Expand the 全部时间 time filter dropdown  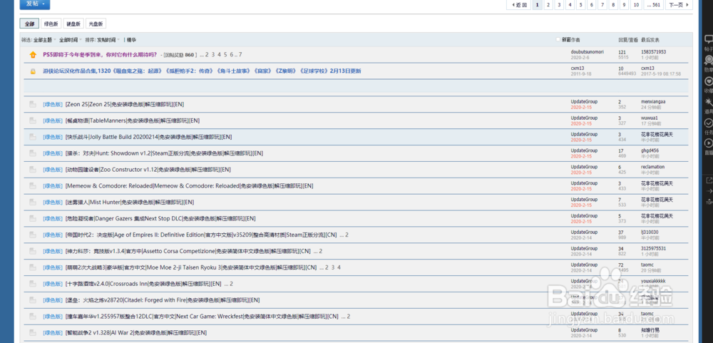tap(70, 40)
